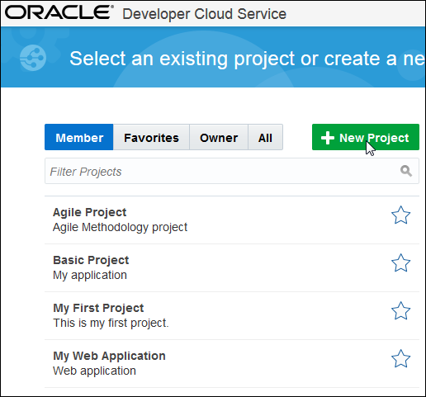
Task: Select the Member tab
Action: click(x=79, y=137)
